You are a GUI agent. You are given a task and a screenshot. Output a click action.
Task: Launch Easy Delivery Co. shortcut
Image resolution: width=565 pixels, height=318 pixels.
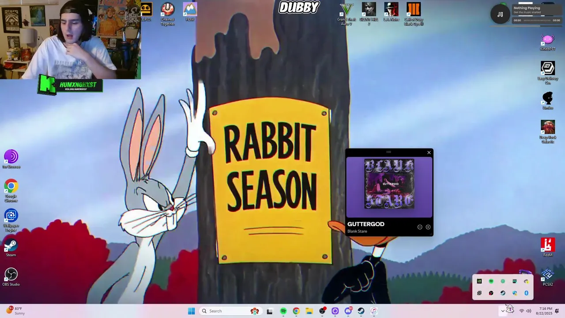(x=548, y=73)
